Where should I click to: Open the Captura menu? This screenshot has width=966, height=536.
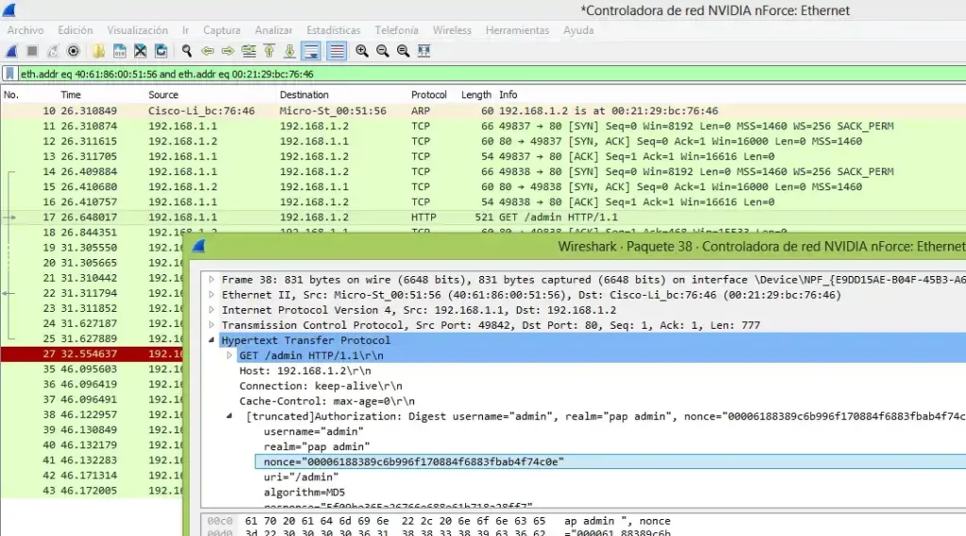pyautogui.click(x=222, y=30)
